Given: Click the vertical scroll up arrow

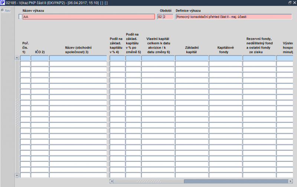Looking at the screenshot, I should pos(17,58).
